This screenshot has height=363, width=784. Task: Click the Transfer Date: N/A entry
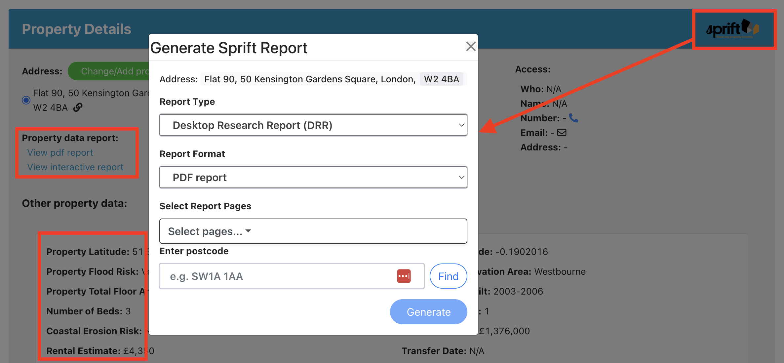point(443,351)
